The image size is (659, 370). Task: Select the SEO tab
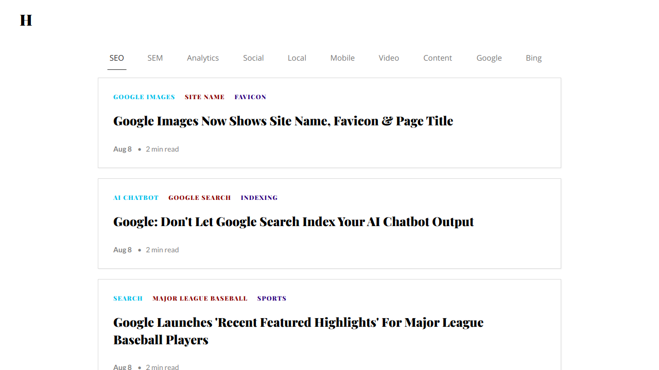(x=117, y=58)
